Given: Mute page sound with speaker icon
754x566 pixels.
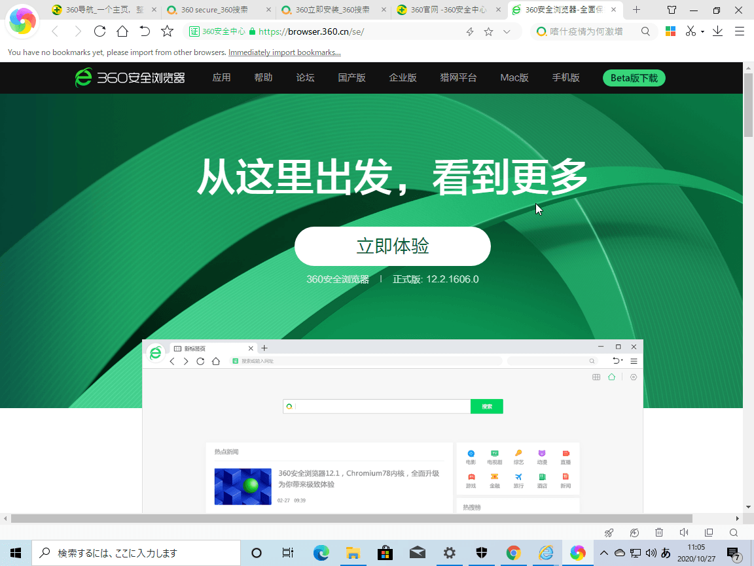Looking at the screenshot, I should click(684, 533).
